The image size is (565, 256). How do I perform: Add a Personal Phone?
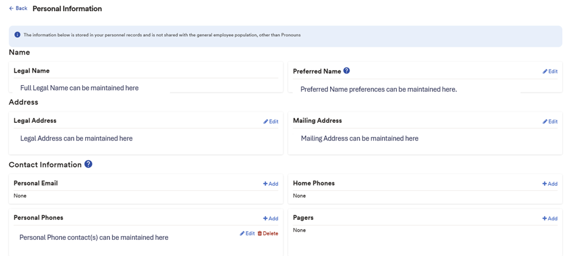pyautogui.click(x=270, y=218)
